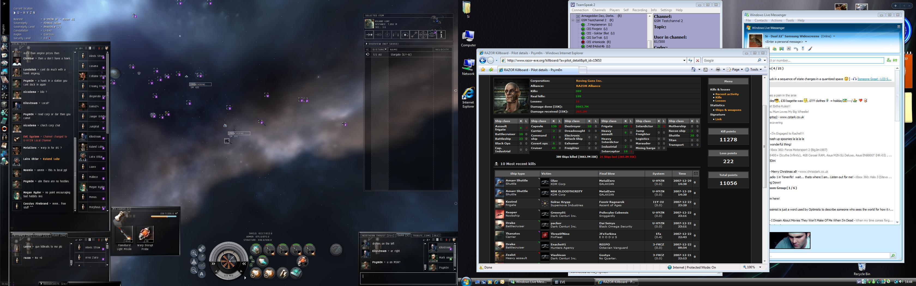Open the Losses link in the killboard menu
Image resolution: width=916 pixels, height=286 pixels.
point(721,101)
